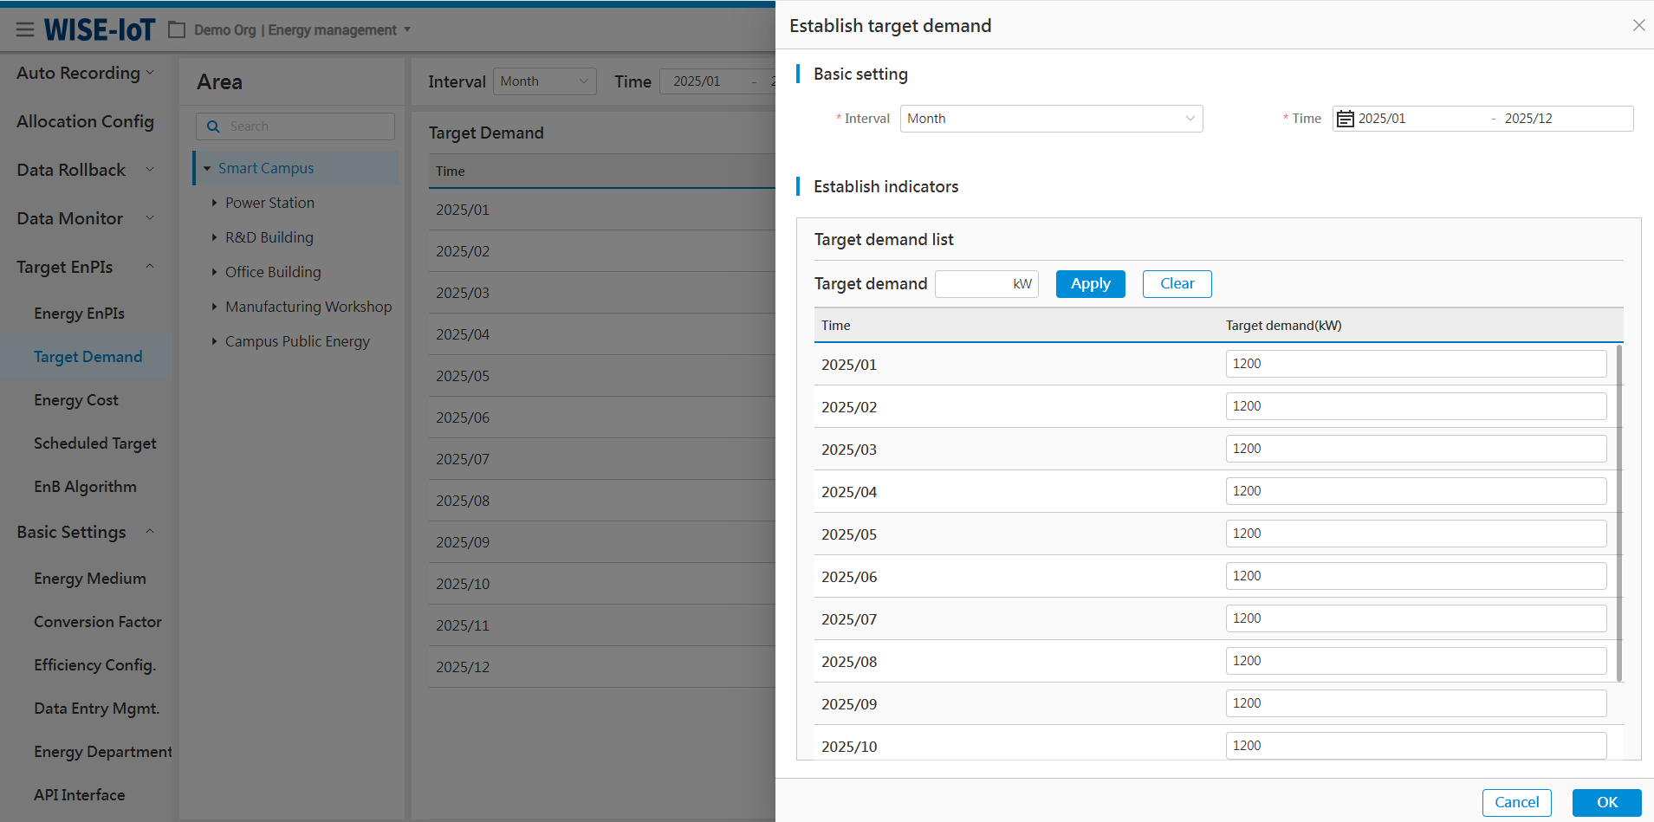
Task: Open the Interval dropdown in Basic setting
Action: coord(1051,119)
